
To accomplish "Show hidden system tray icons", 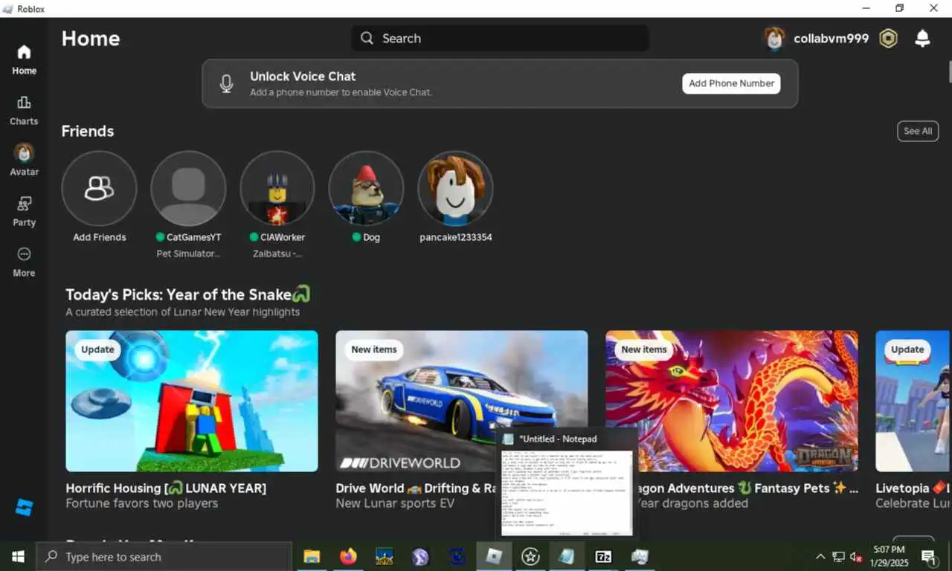I will click(x=820, y=557).
